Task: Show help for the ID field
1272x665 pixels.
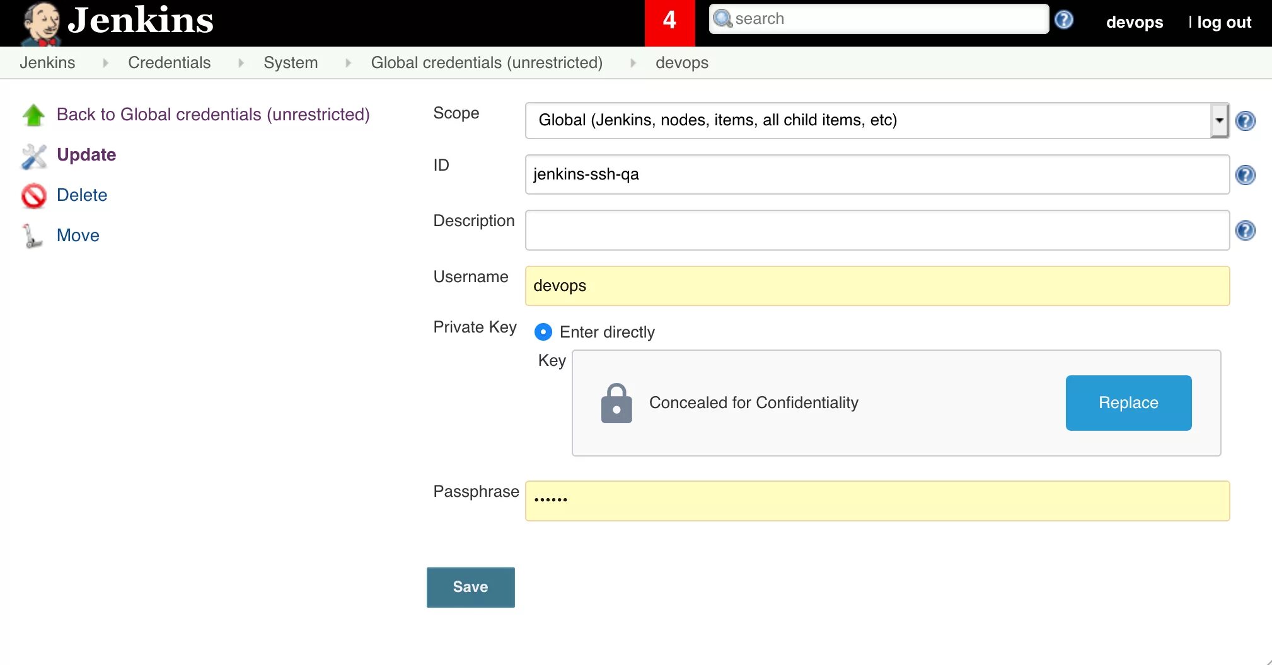Action: 1245,175
